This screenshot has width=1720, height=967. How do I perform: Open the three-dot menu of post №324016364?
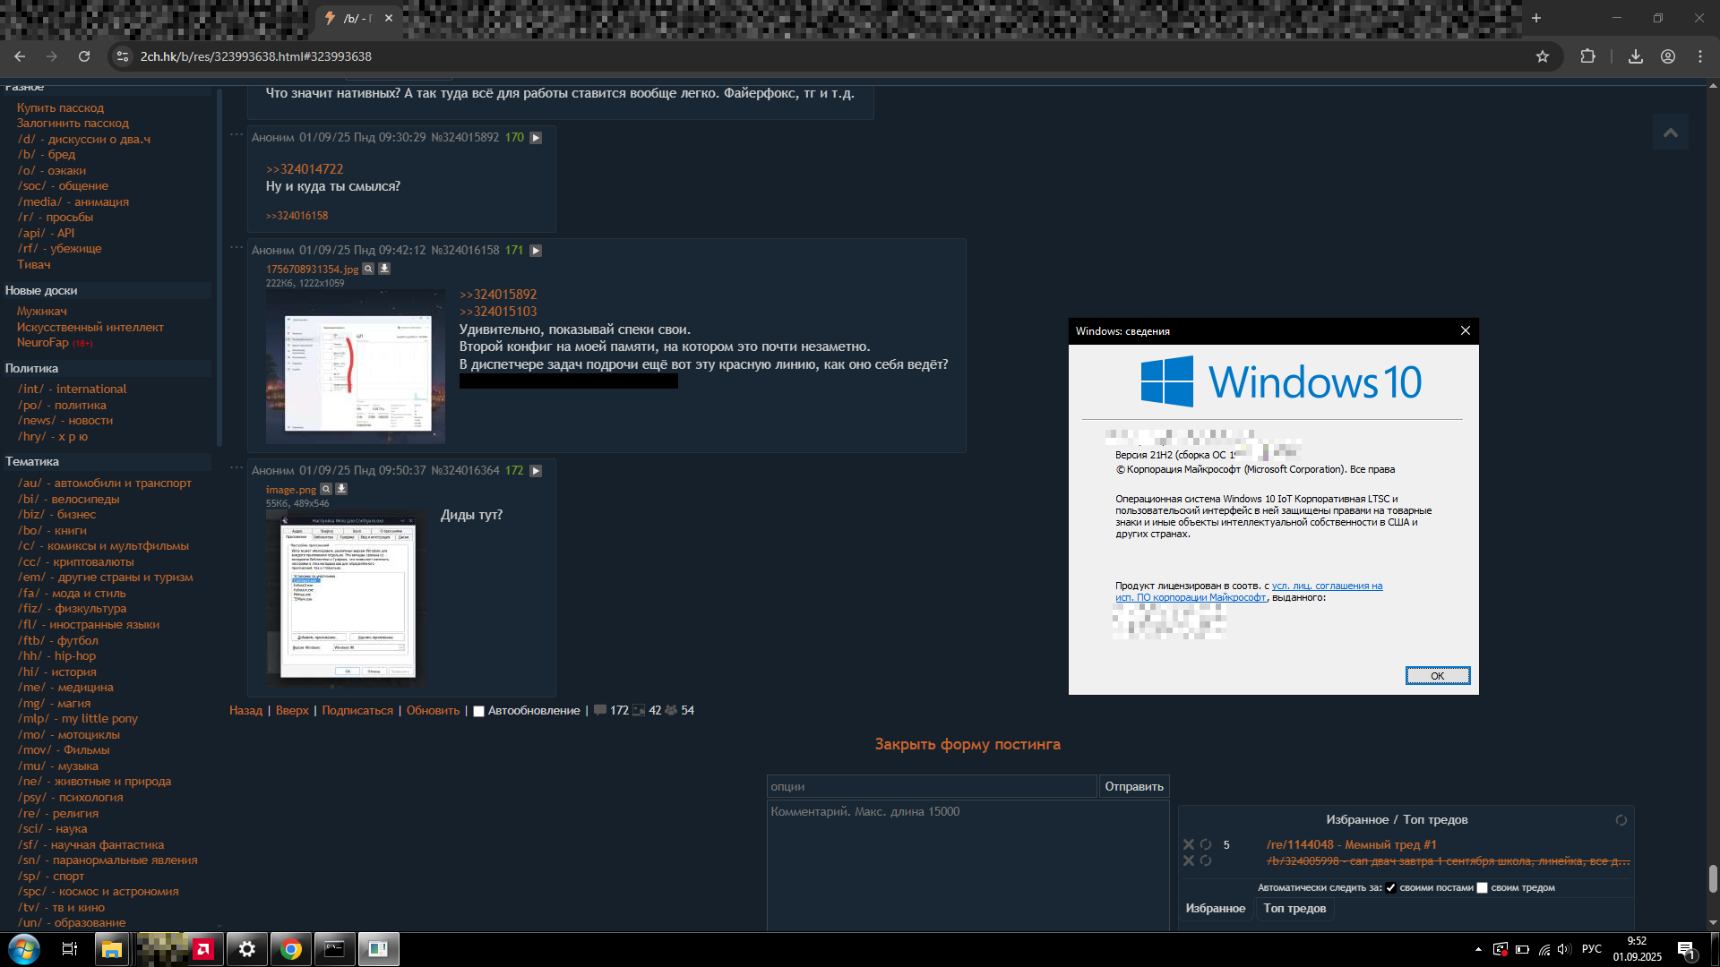coord(236,467)
